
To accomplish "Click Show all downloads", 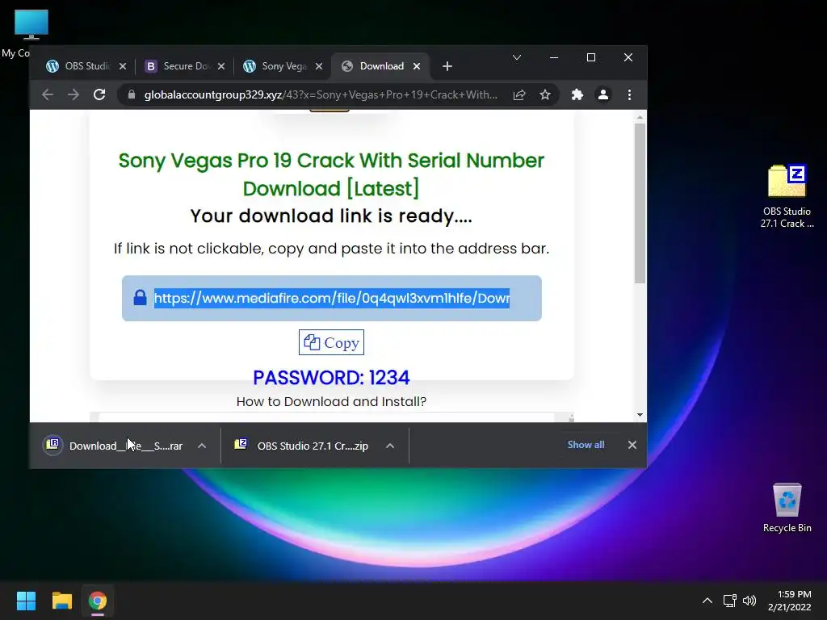I will 586,445.
